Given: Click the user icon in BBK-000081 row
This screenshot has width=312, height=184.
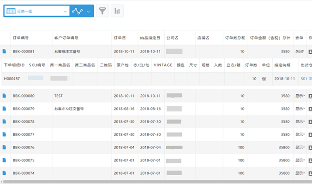Looking at the screenshot, I should pyautogui.click(x=310, y=52).
